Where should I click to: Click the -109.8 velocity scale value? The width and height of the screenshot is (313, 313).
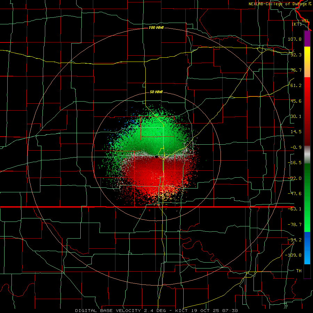(293, 255)
